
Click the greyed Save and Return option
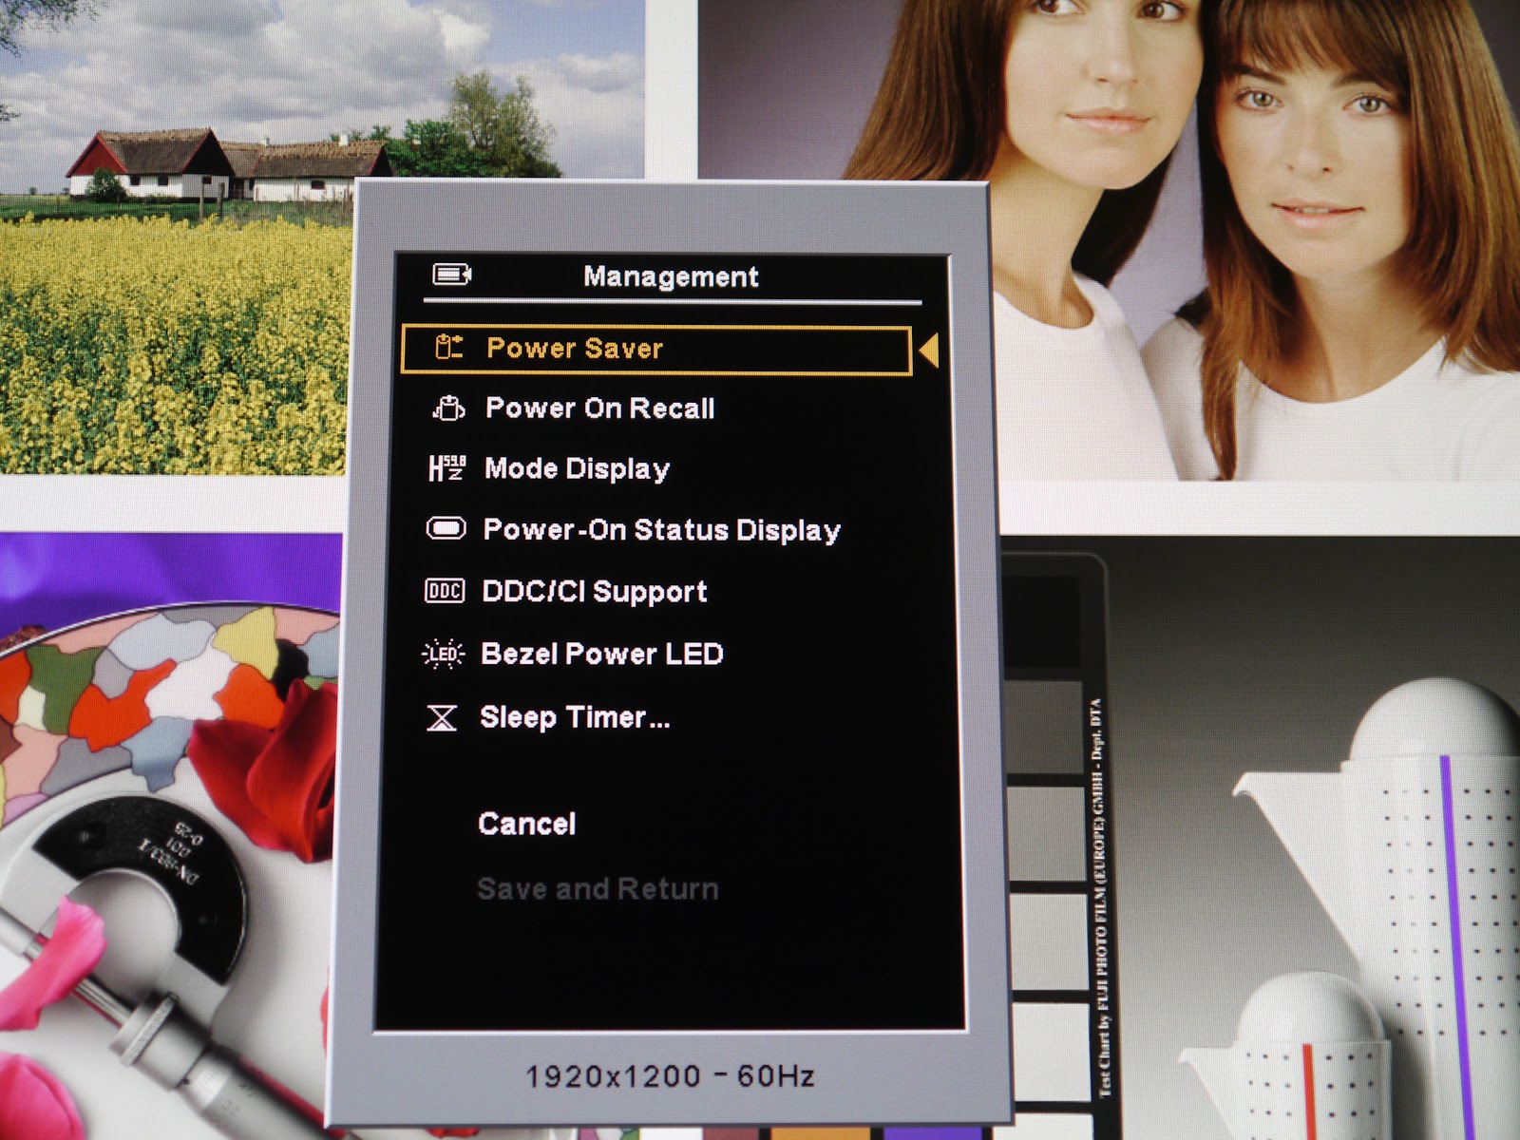point(598,889)
